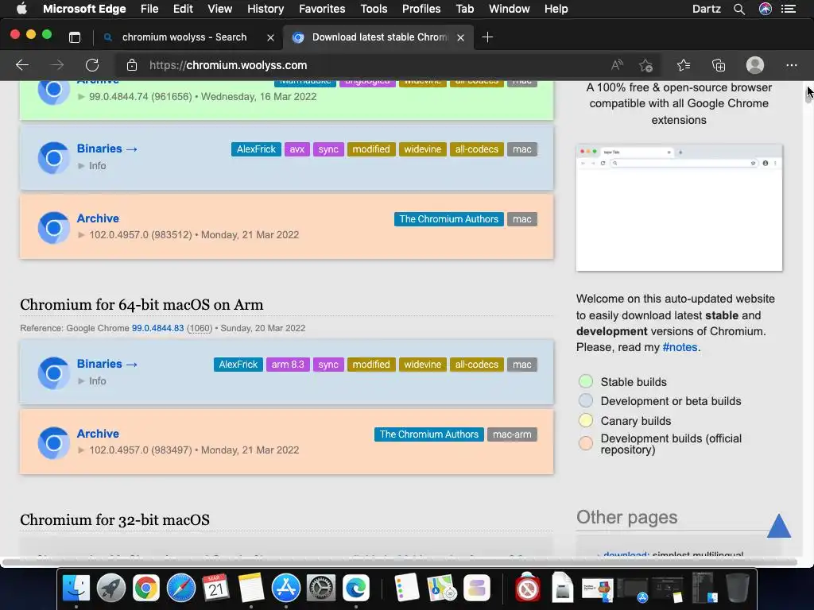Click widevine tag in Arm Binaries row
814x610 pixels.
point(423,365)
